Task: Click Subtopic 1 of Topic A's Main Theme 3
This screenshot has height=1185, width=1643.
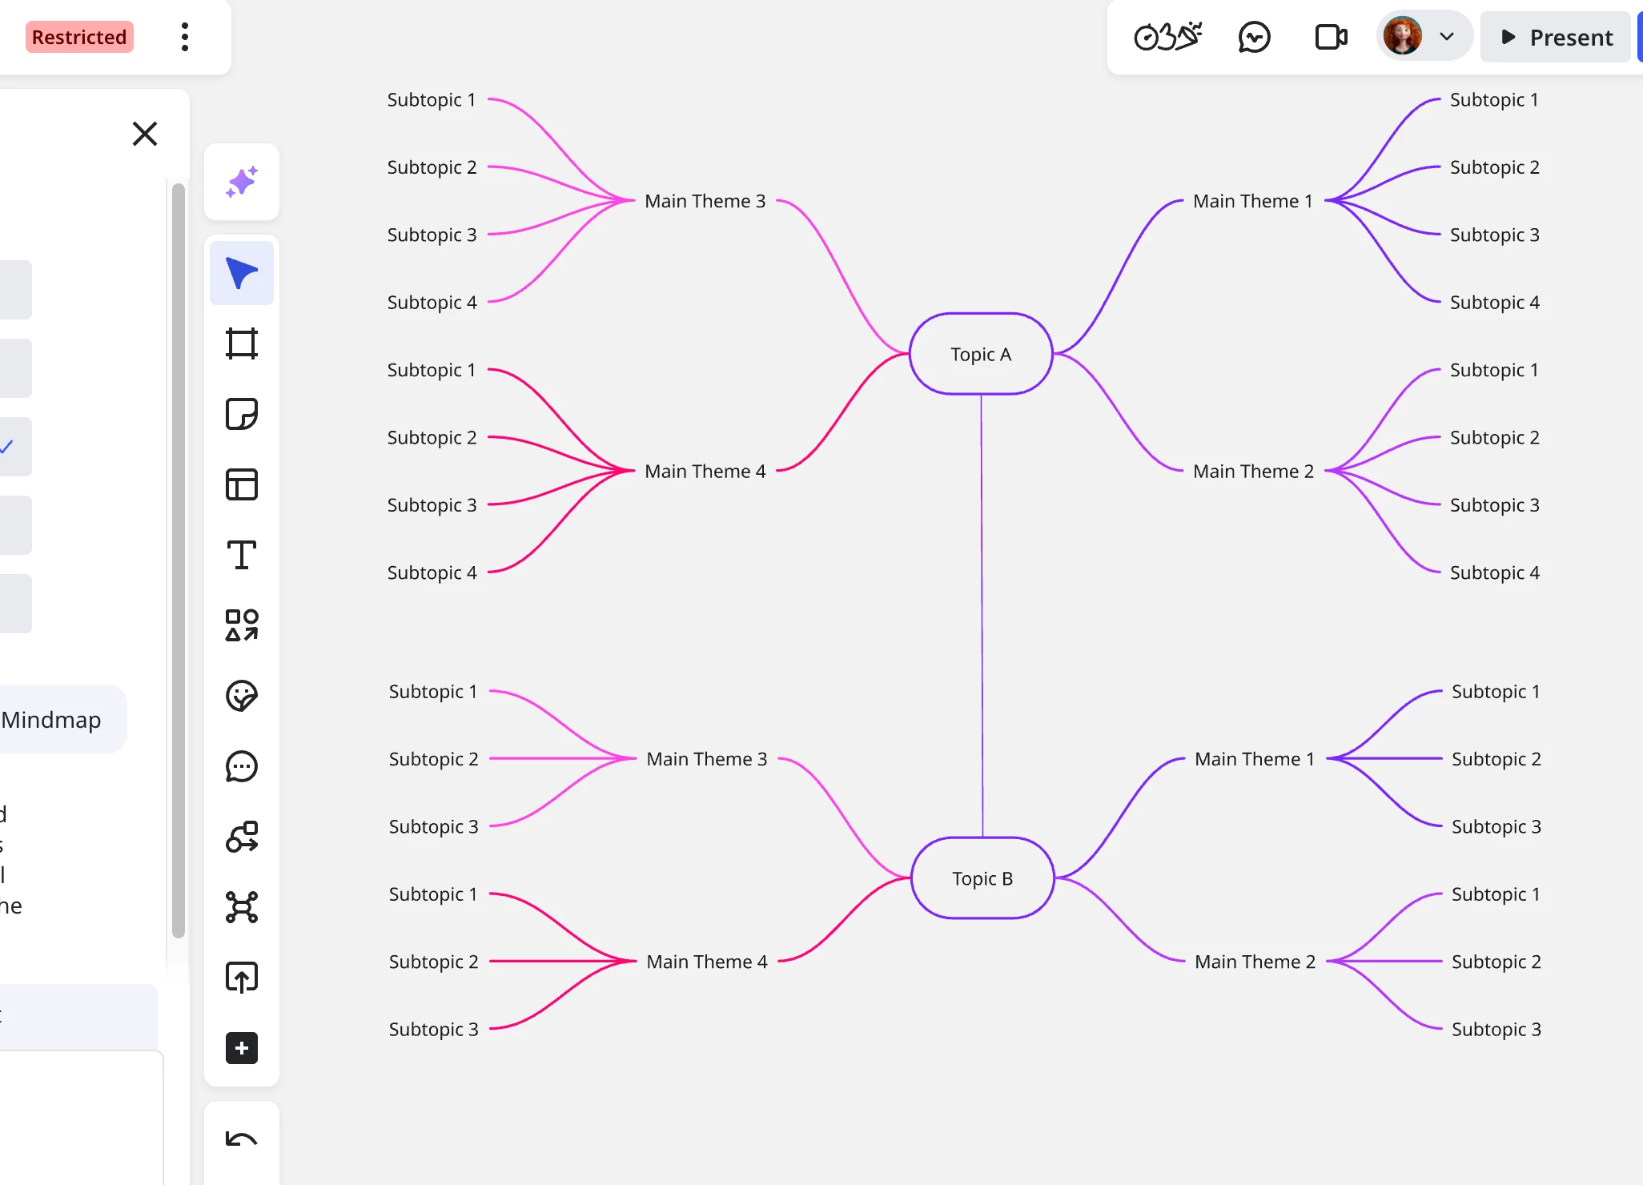Action: [432, 100]
